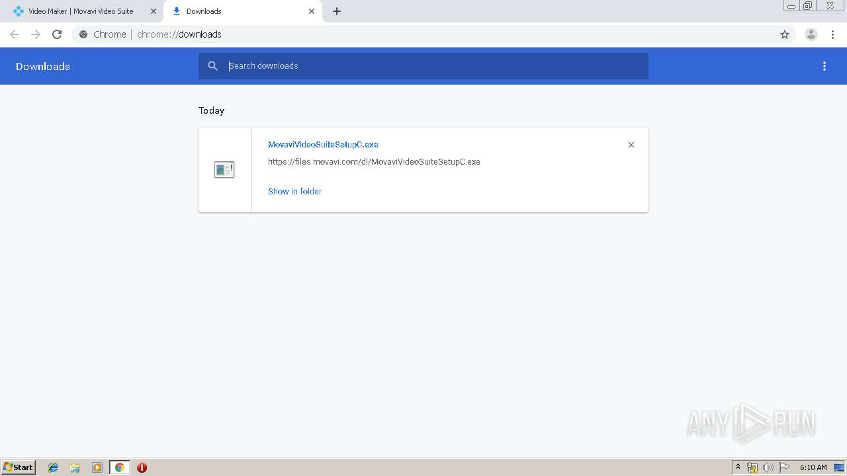Open the volume speaker tray icon

point(768,467)
